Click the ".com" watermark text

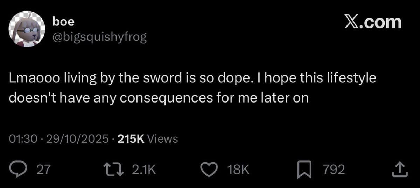tap(381, 22)
